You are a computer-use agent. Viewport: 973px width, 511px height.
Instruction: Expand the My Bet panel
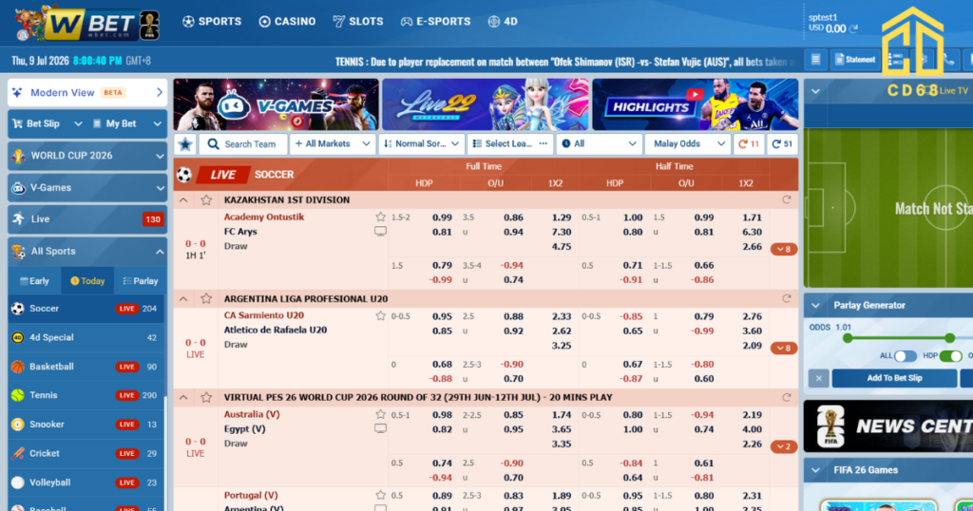pyautogui.click(x=126, y=123)
